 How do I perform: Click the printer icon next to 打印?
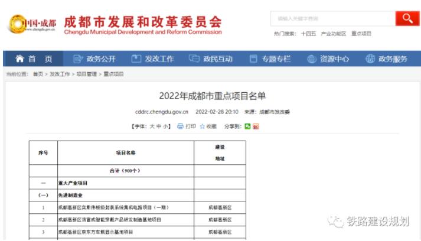click(180, 126)
